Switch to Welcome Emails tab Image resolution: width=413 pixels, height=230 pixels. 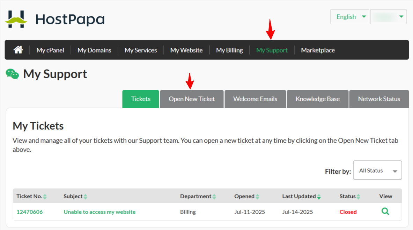255,99
